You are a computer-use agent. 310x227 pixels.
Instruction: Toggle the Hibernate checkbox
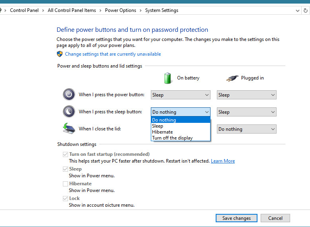[65, 184]
